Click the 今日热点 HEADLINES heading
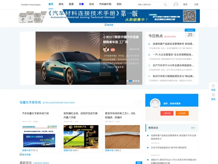Viewport: 218px width, 164px height. click(162, 36)
